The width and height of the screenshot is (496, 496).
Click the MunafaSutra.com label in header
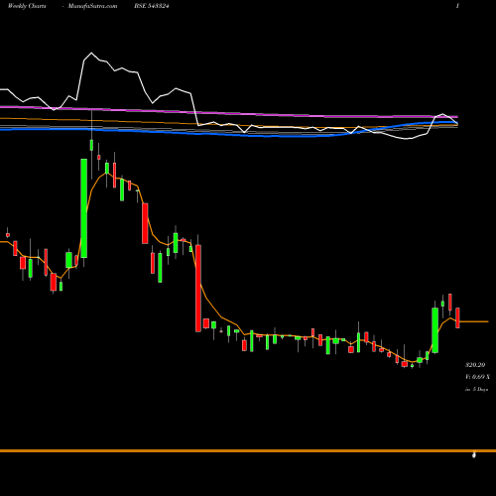[92, 6]
